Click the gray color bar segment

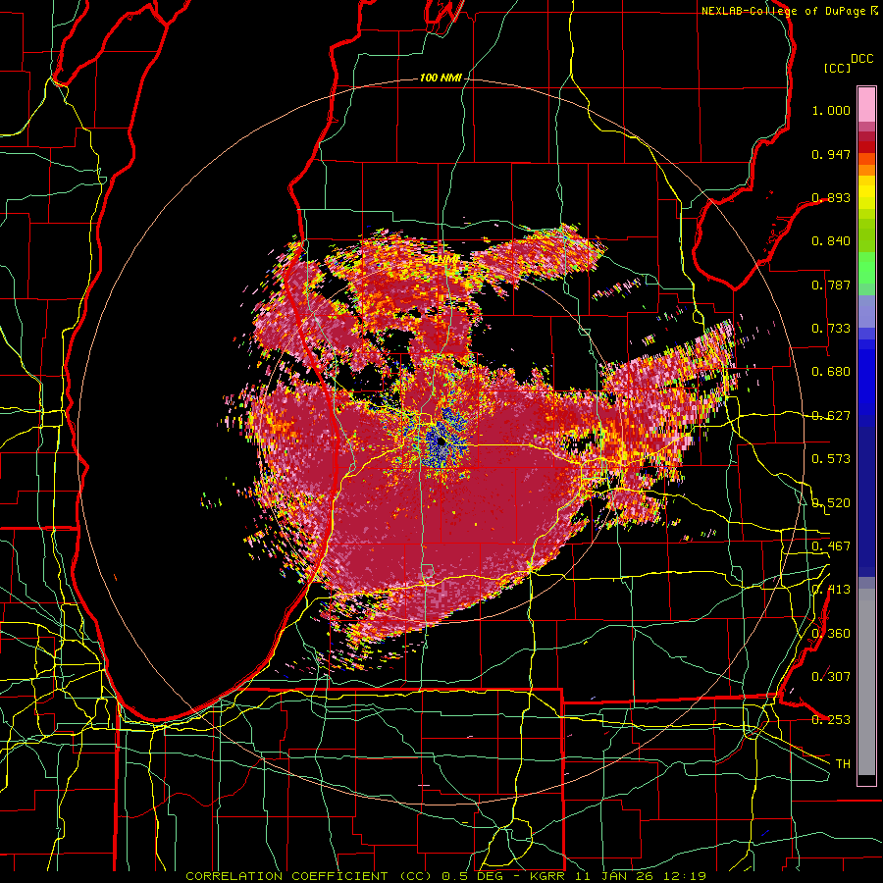[866, 682]
